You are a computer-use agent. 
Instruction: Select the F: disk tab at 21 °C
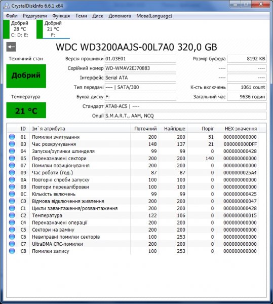point(53,29)
